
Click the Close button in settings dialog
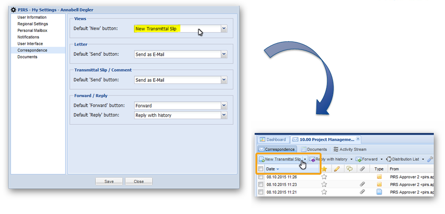pyautogui.click(x=139, y=181)
